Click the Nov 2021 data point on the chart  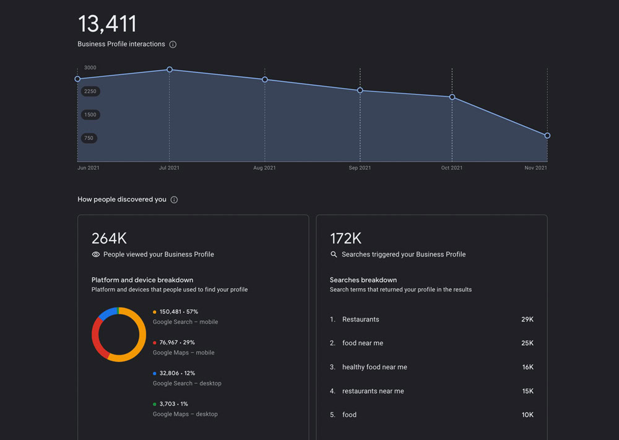point(547,135)
